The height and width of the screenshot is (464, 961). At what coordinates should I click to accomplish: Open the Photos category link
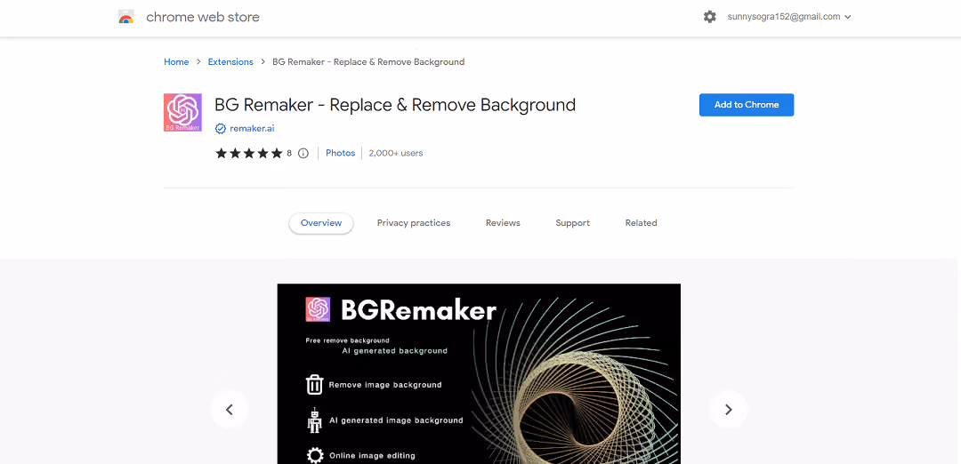pos(340,153)
